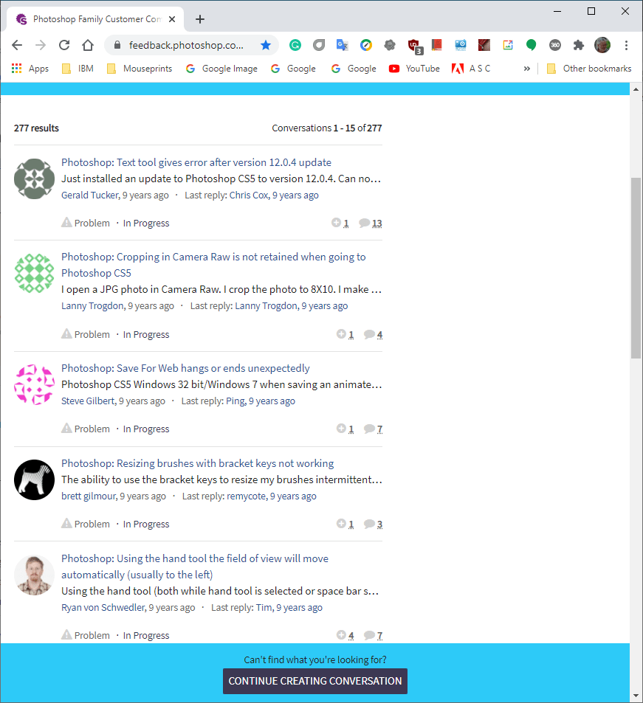Click the scrollbar down arrow
This screenshot has height=703, width=643.
(x=636, y=696)
